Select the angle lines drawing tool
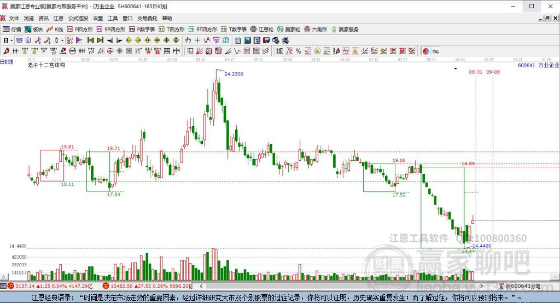Viewport: 560px width, 303px height. pyautogui.click(x=228, y=51)
